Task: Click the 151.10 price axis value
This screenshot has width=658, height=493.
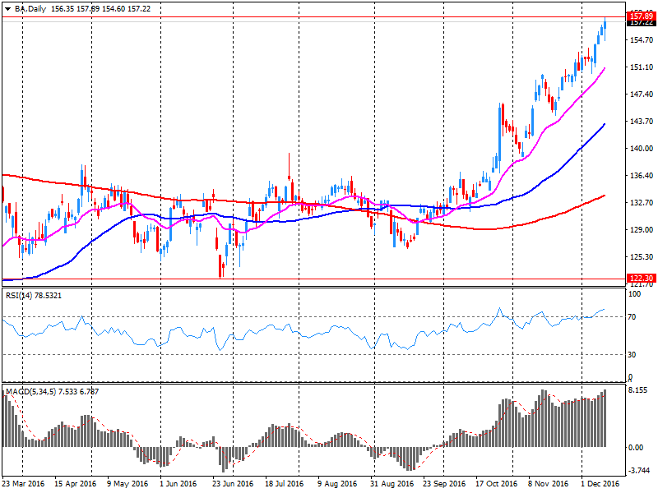Action: (x=642, y=67)
